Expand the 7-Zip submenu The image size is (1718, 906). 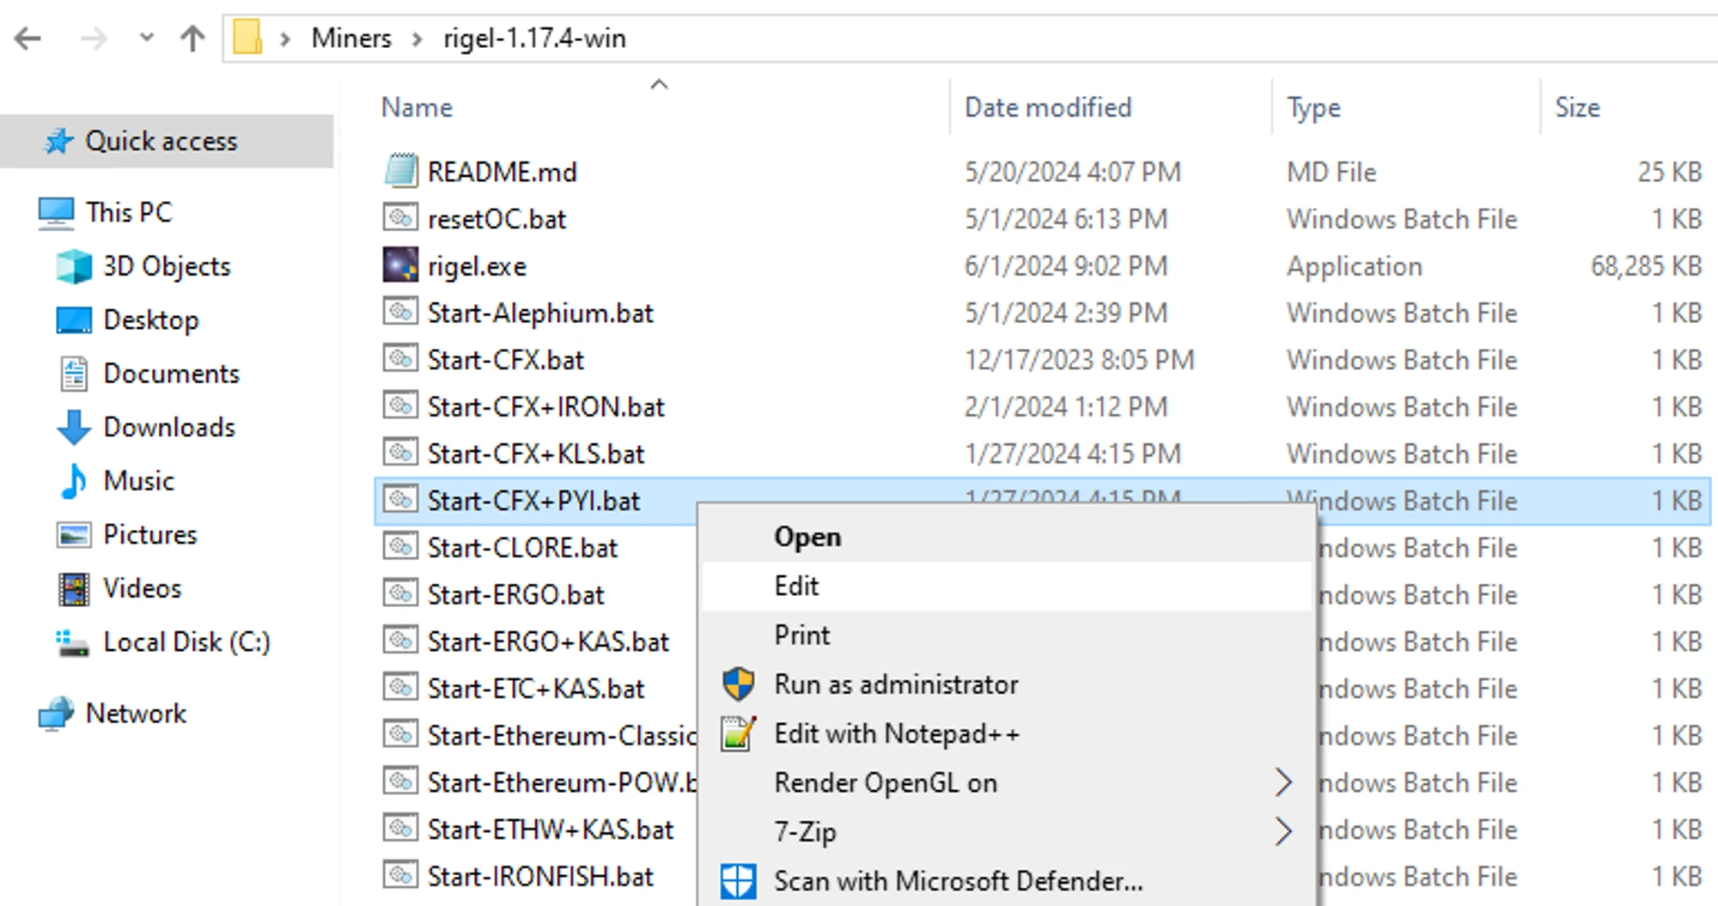[x=1282, y=832]
